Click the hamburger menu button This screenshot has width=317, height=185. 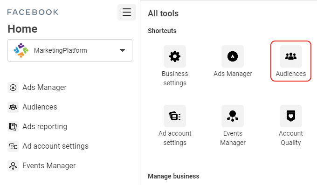click(x=127, y=12)
